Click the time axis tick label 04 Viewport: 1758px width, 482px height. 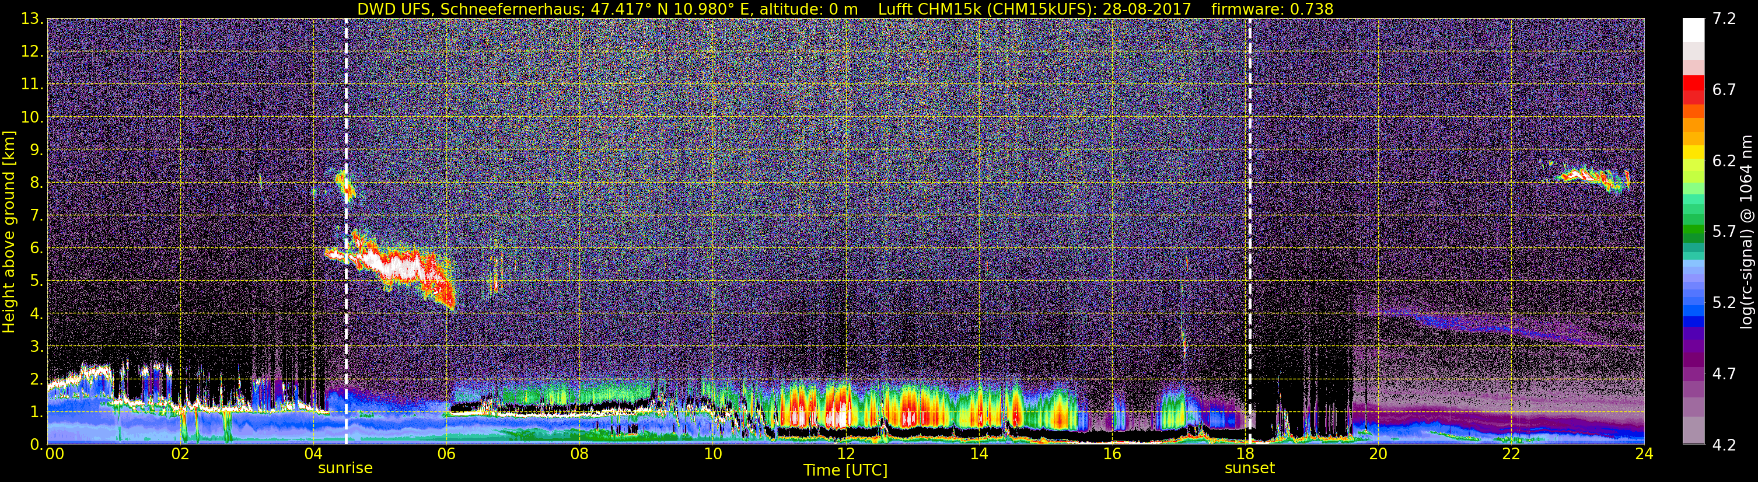(313, 455)
